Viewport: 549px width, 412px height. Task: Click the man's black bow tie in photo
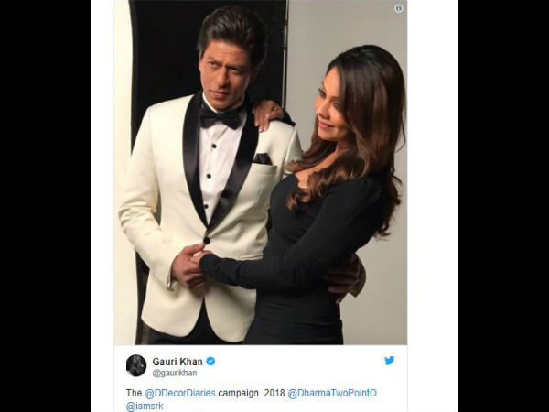[x=221, y=117]
